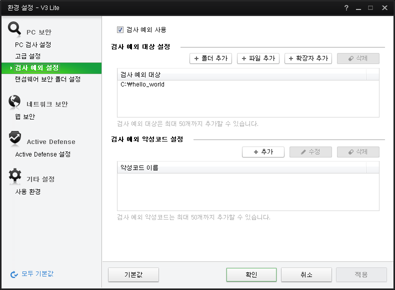
Task: Open help with the question mark icon
Action: tap(346, 8)
